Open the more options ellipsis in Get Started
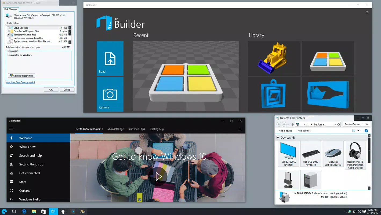The height and width of the screenshot is (215, 381). [x=241, y=129]
